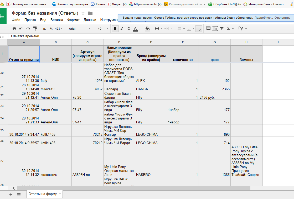Image resolution: width=294 pixels, height=199 pixels.
Task: Toggle text wrapping button
Action: point(199,29)
